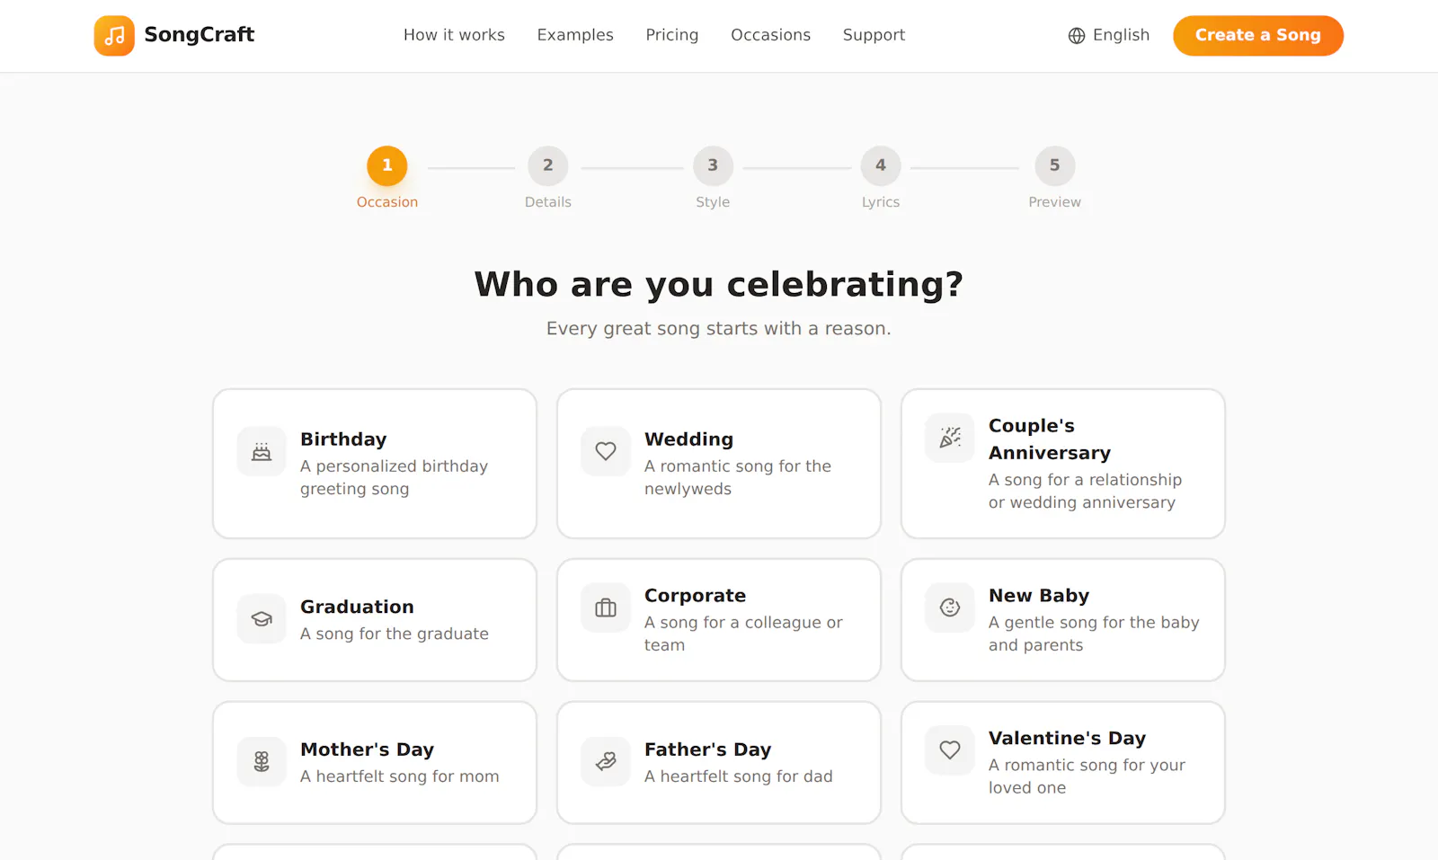Open the Examples nav link
Viewport: 1438px width, 860px height.
(x=575, y=35)
